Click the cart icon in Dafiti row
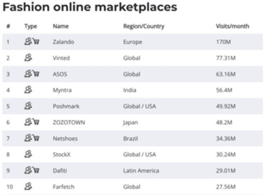Screen dimensions: 264x195 pos(36,170)
